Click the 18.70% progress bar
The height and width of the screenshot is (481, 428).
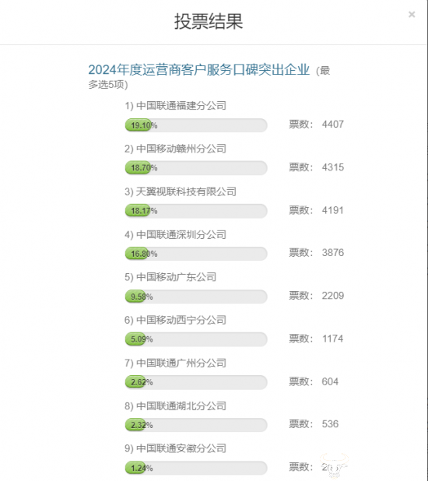pos(196,168)
